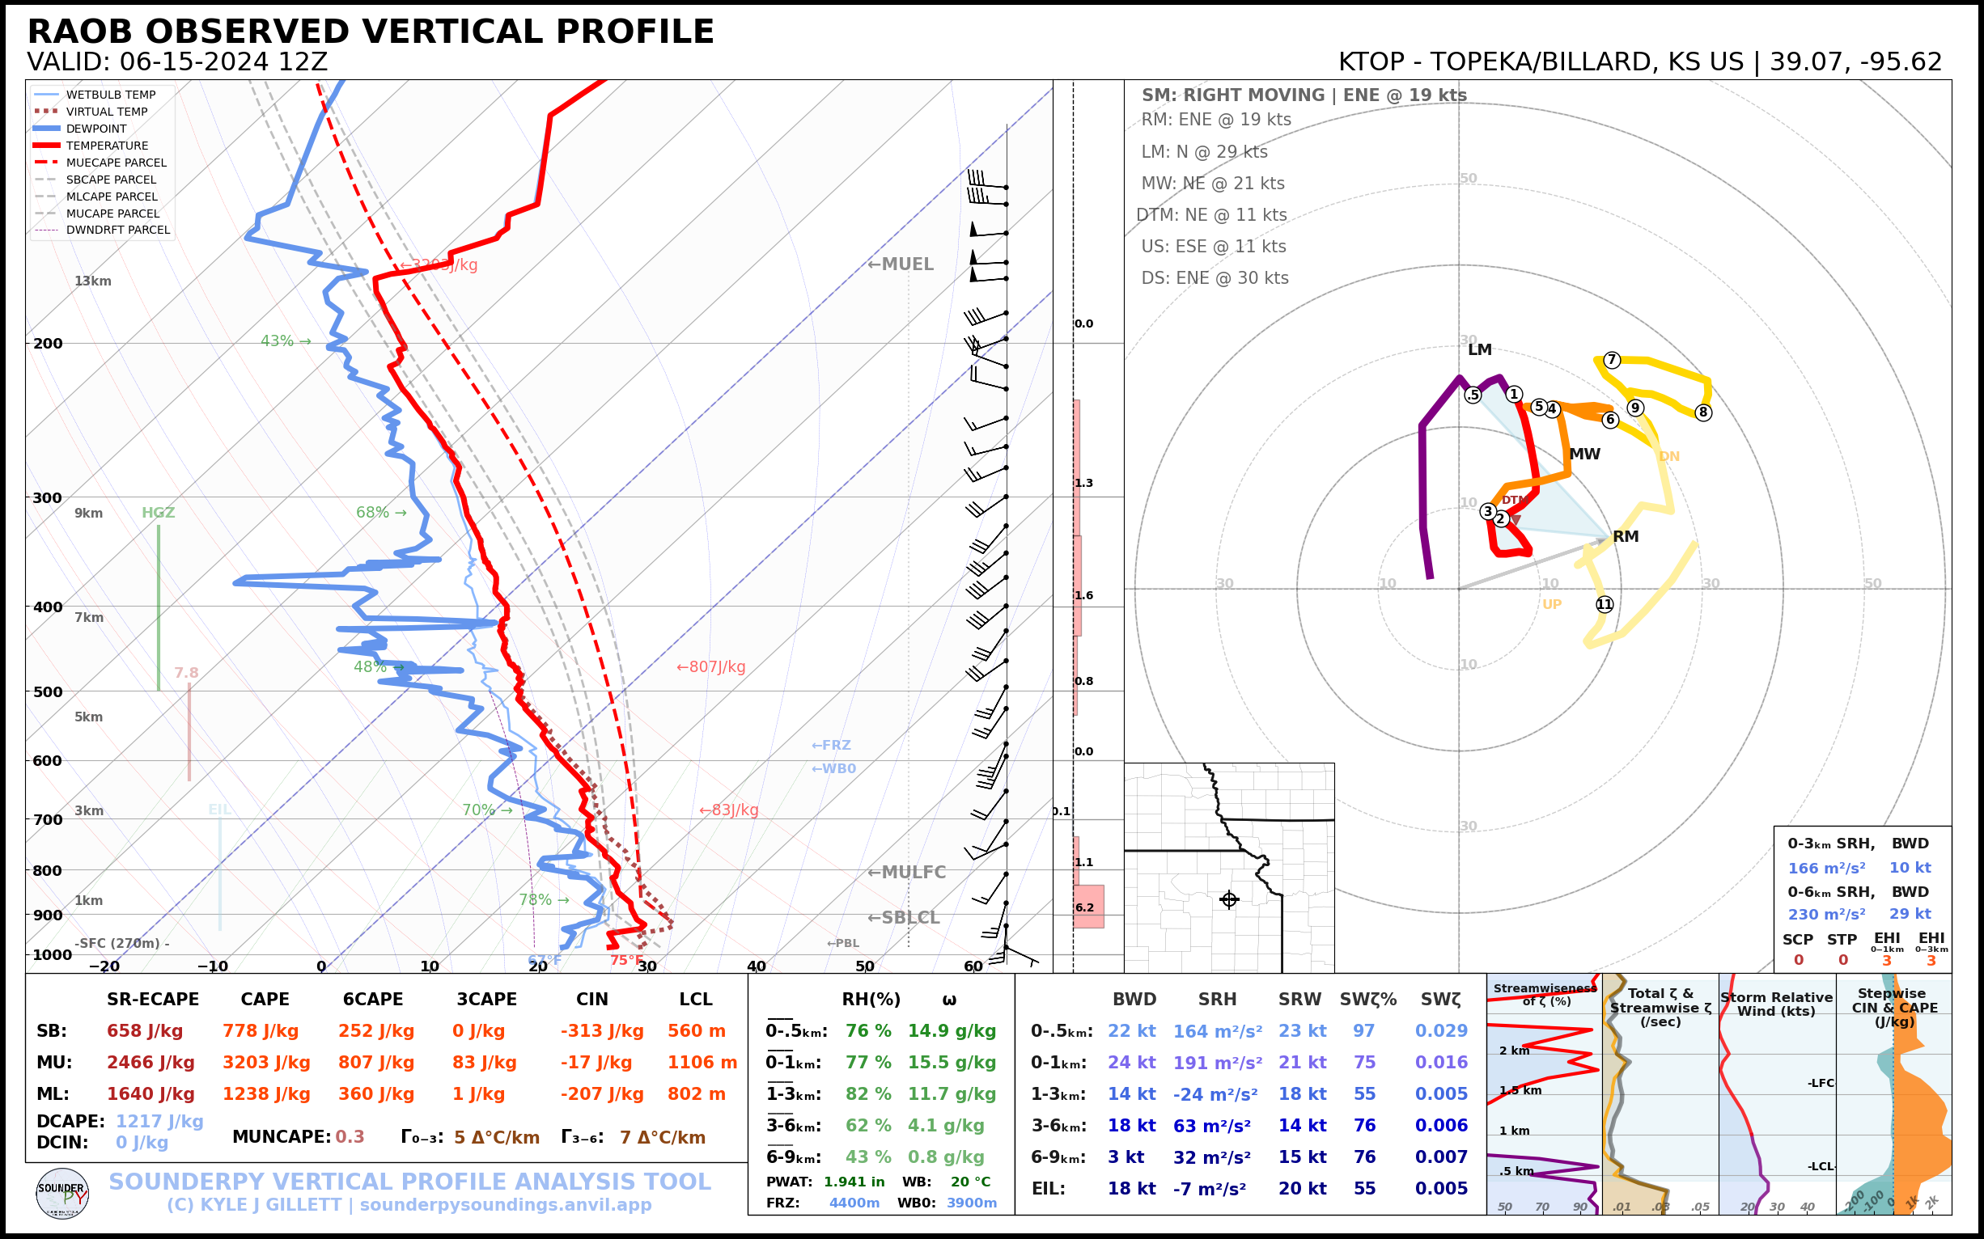Click the SBLCL level label

click(904, 918)
